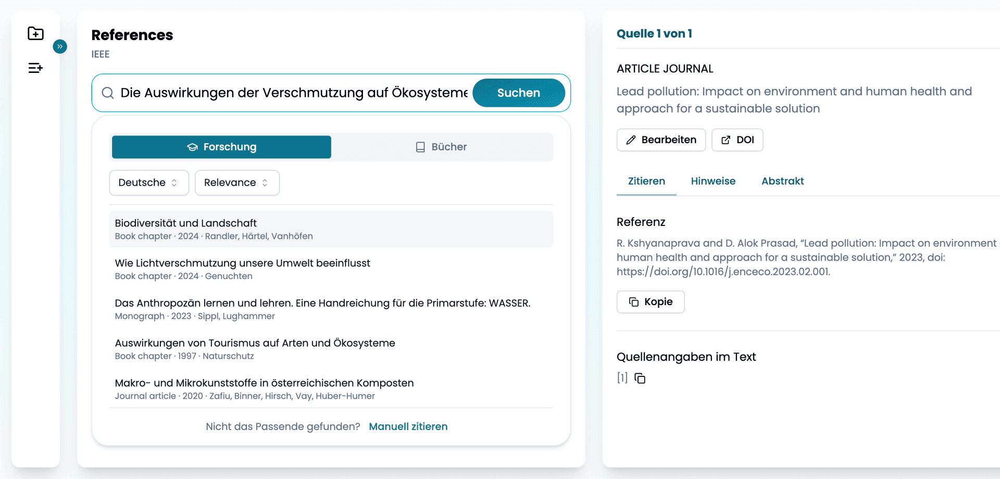Copy the in-text citation [1] icon

click(x=640, y=379)
